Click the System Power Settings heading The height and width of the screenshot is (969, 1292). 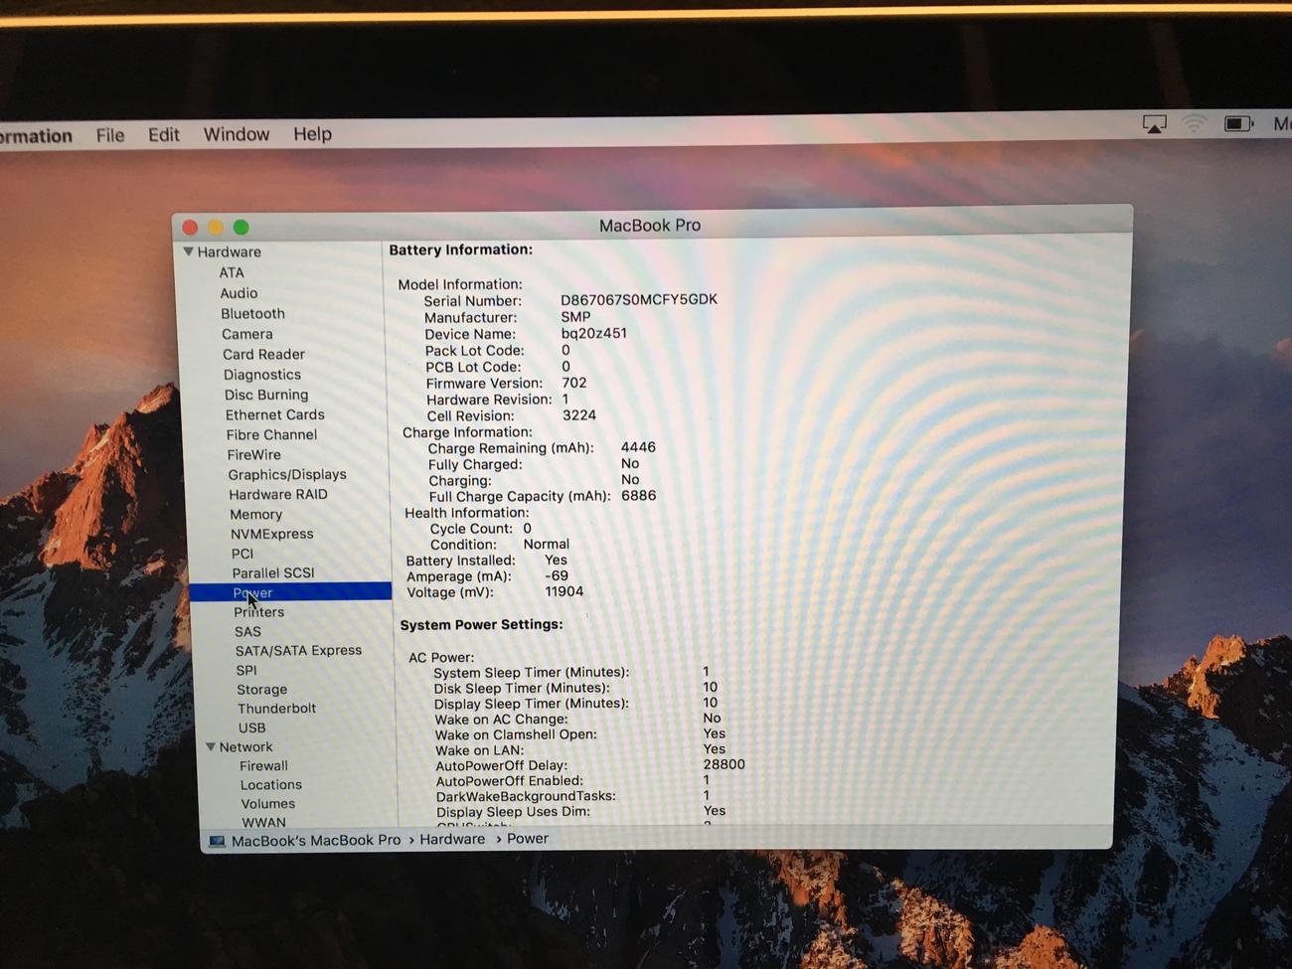click(x=481, y=625)
